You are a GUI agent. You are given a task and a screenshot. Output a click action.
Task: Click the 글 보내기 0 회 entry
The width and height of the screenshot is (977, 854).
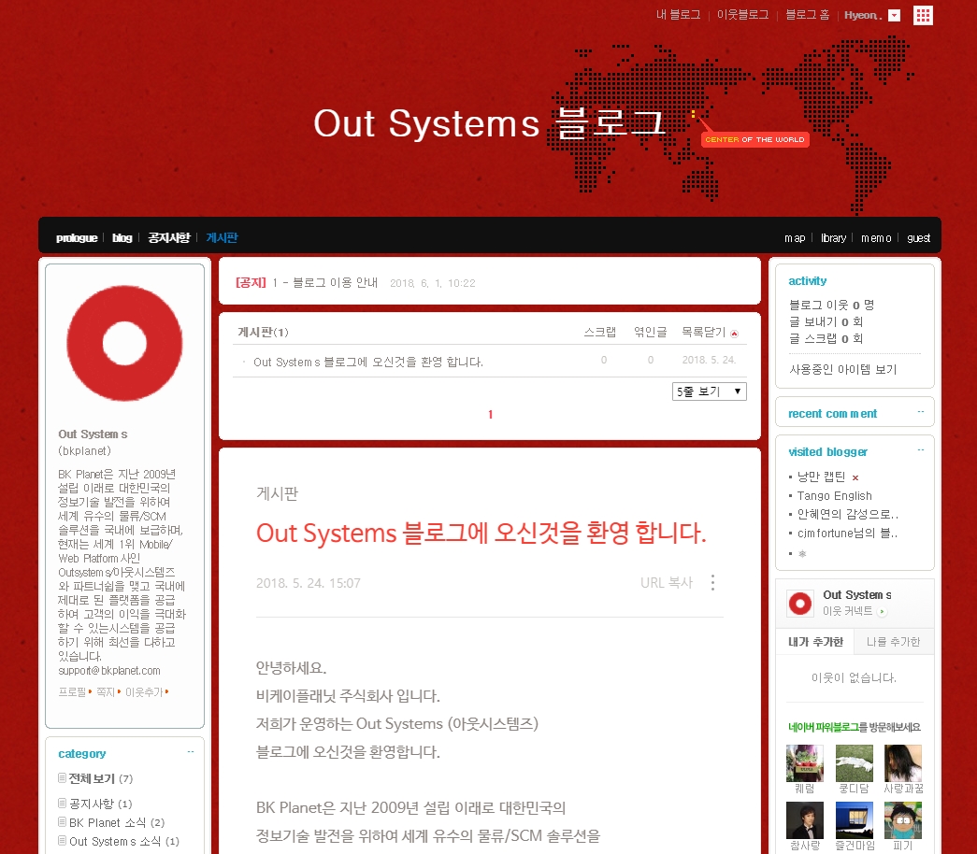click(x=826, y=321)
